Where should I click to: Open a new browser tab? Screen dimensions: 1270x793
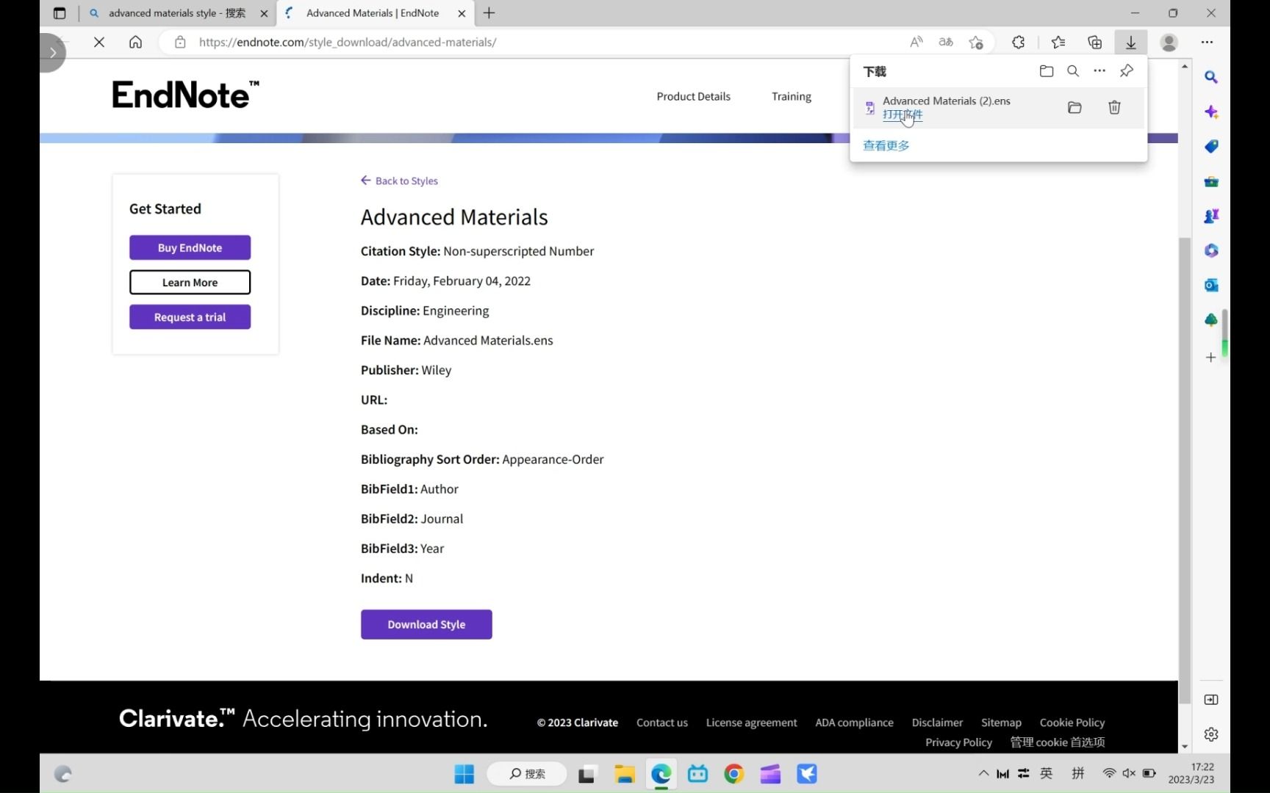(489, 13)
